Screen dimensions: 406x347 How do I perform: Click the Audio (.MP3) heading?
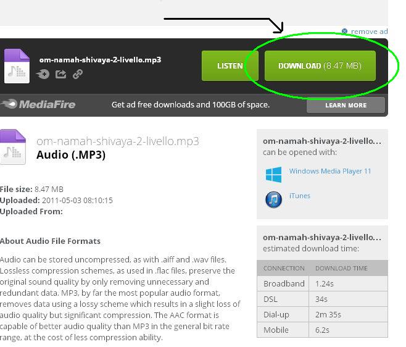[71, 155]
